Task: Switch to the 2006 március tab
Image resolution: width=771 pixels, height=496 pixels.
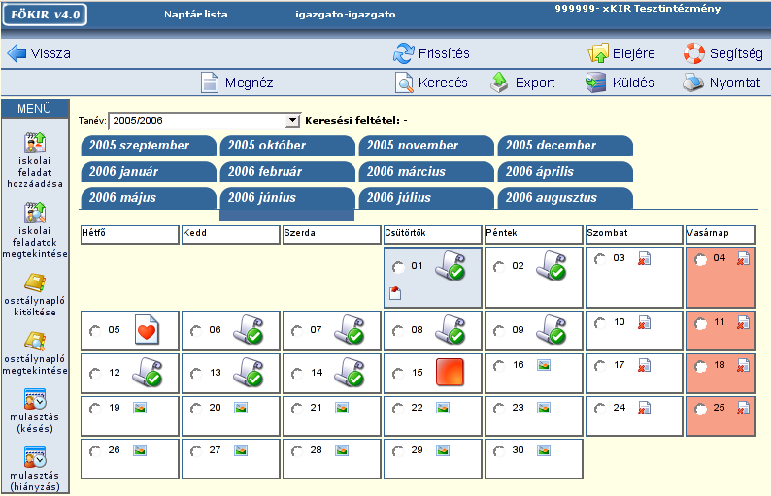Action: (426, 172)
